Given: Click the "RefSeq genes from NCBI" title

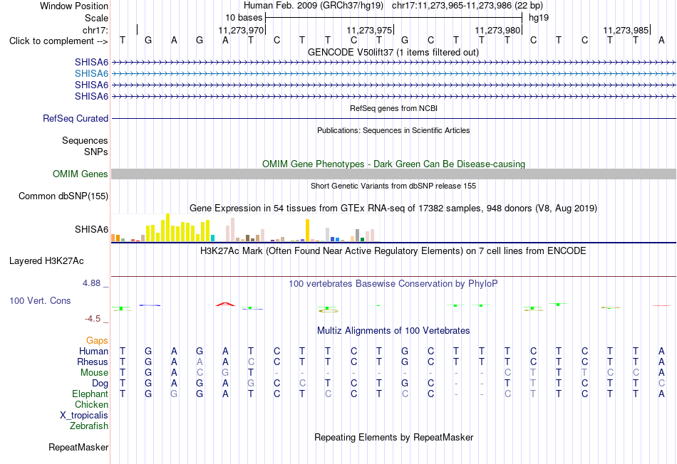Looking at the screenshot, I should [393, 108].
